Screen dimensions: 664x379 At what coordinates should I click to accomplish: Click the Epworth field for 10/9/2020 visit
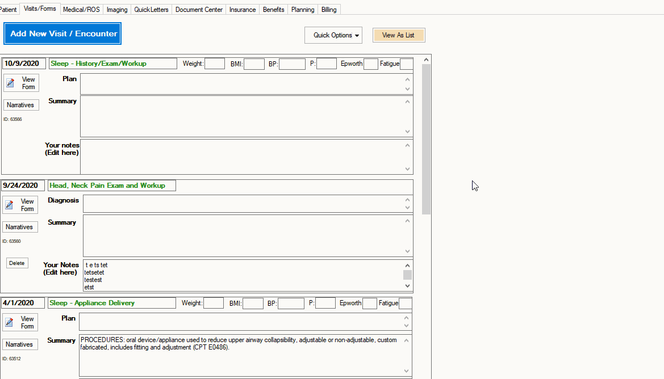coord(370,64)
